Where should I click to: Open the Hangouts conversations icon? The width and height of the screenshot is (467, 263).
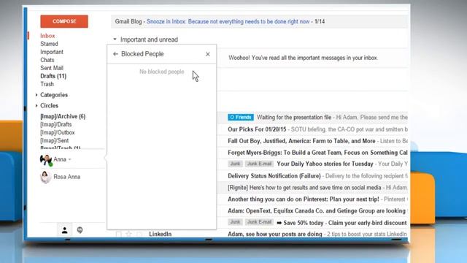click(x=80, y=230)
